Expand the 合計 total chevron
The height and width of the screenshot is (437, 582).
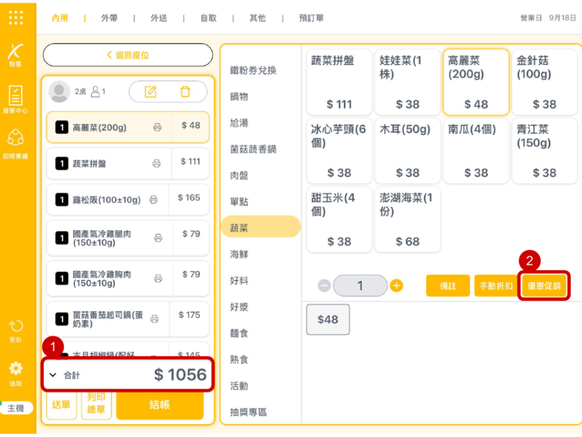pyautogui.click(x=53, y=375)
